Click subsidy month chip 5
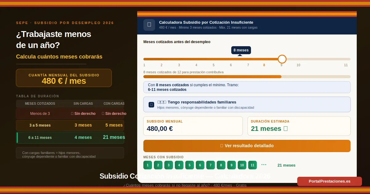The image size is (370, 194). [x=190, y=165]
